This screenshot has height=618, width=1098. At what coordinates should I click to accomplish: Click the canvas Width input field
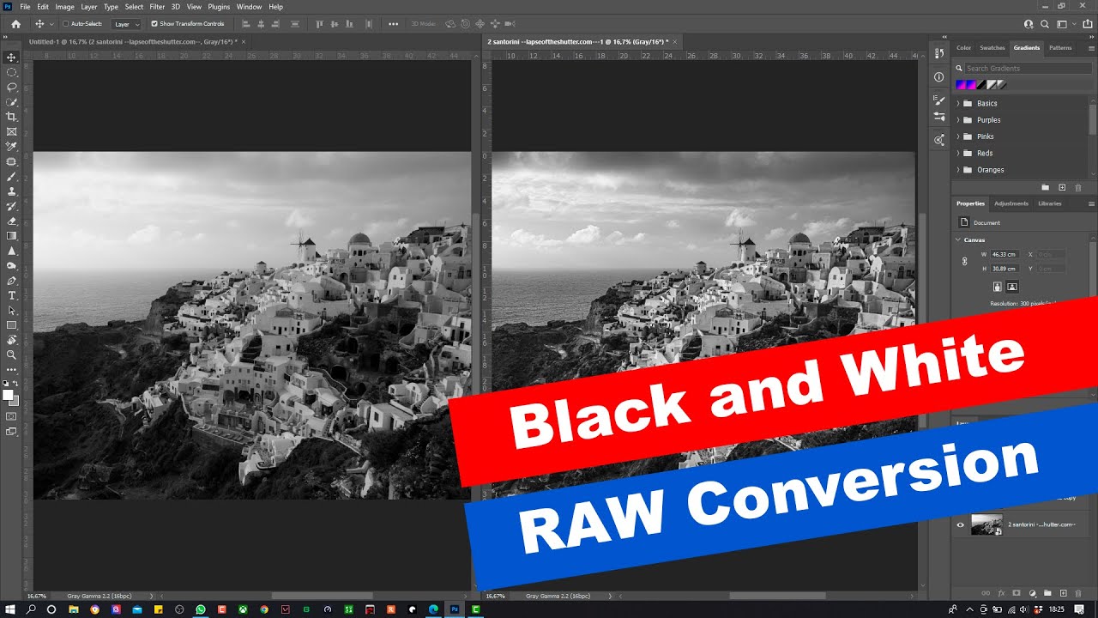pyautogui.click(x=1004, y=255)
